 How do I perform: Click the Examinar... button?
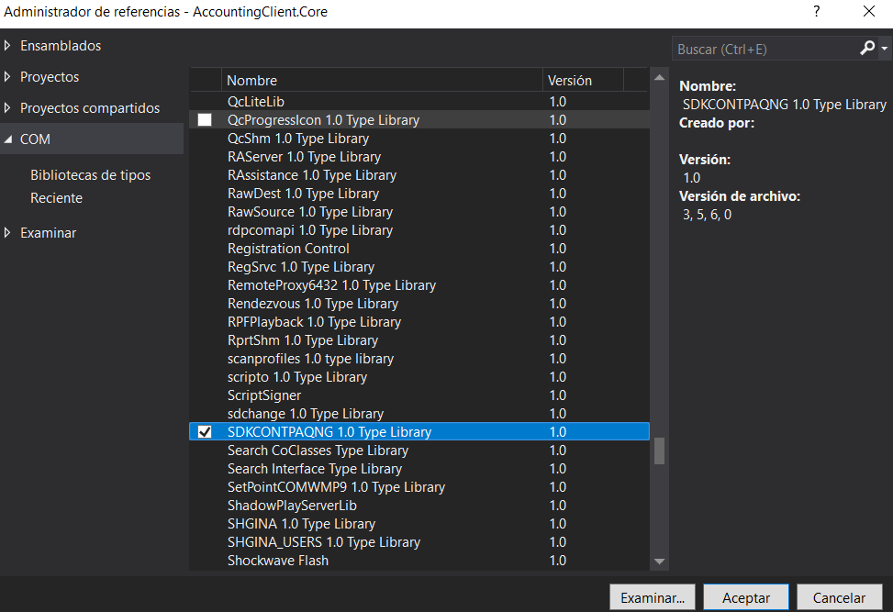click(x=653, y=597)
